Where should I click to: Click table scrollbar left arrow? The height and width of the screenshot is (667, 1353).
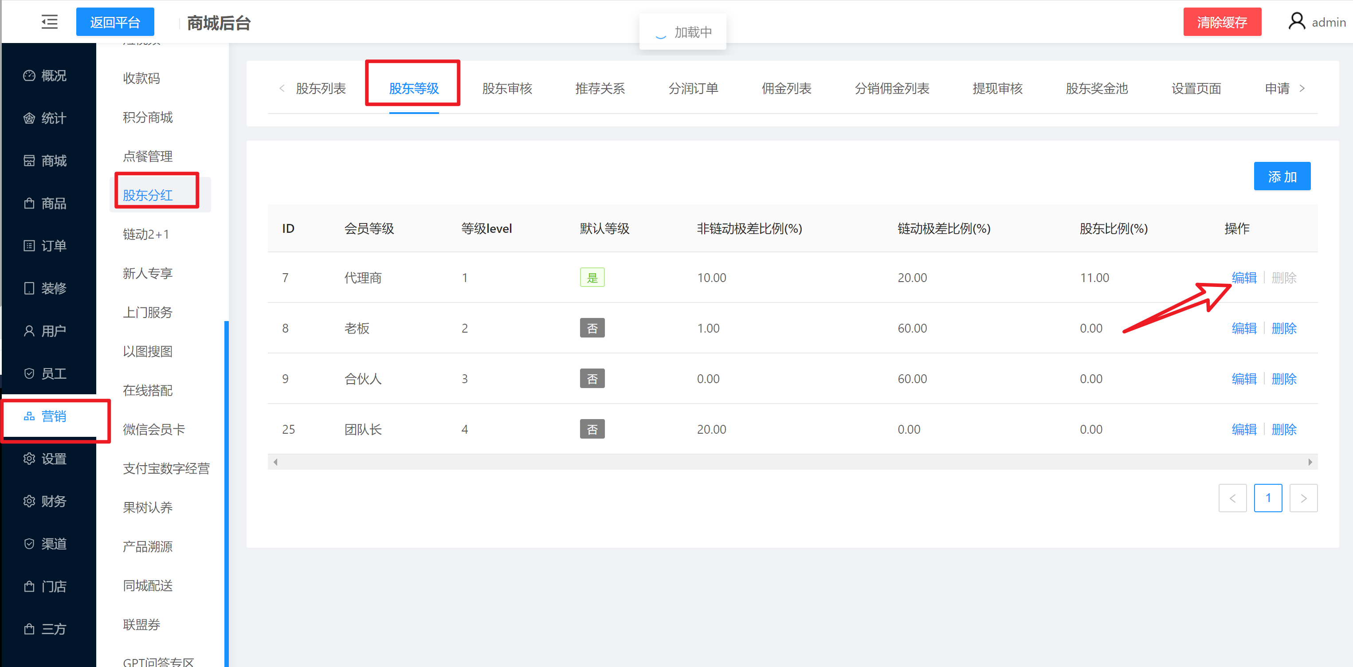click(275, 462)
